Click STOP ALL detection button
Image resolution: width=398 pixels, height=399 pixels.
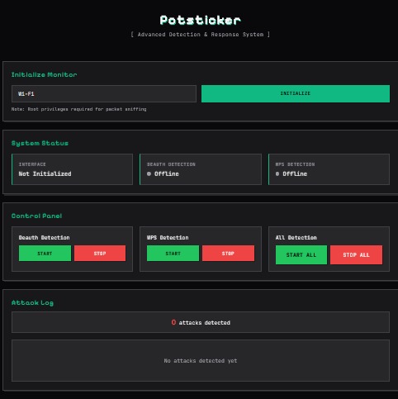coord(356,255)
